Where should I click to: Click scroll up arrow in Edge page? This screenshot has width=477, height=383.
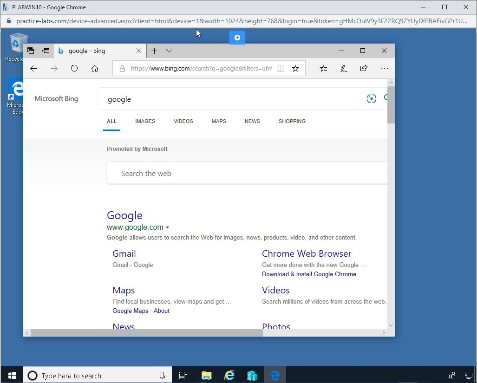[391, 83]
